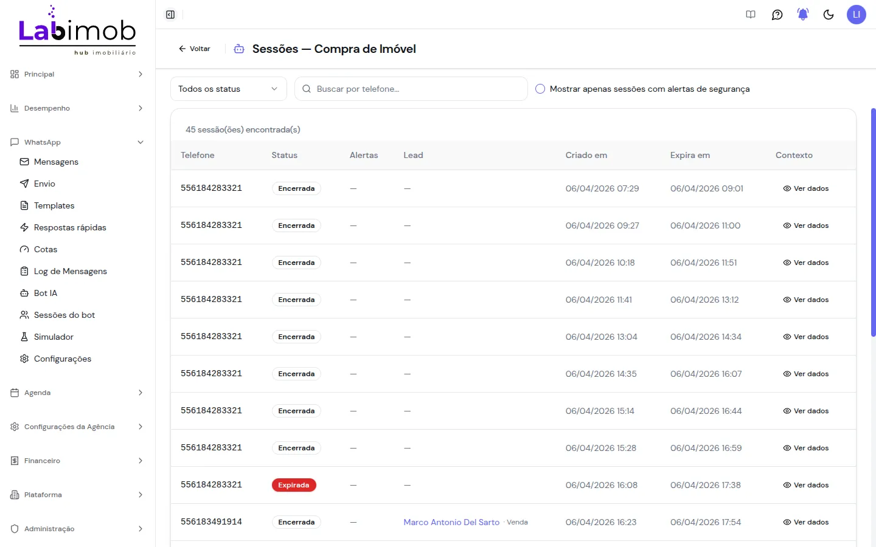The image size is (876, 547).
Task: Expand the Administração menu chevron
Action: 141,529
